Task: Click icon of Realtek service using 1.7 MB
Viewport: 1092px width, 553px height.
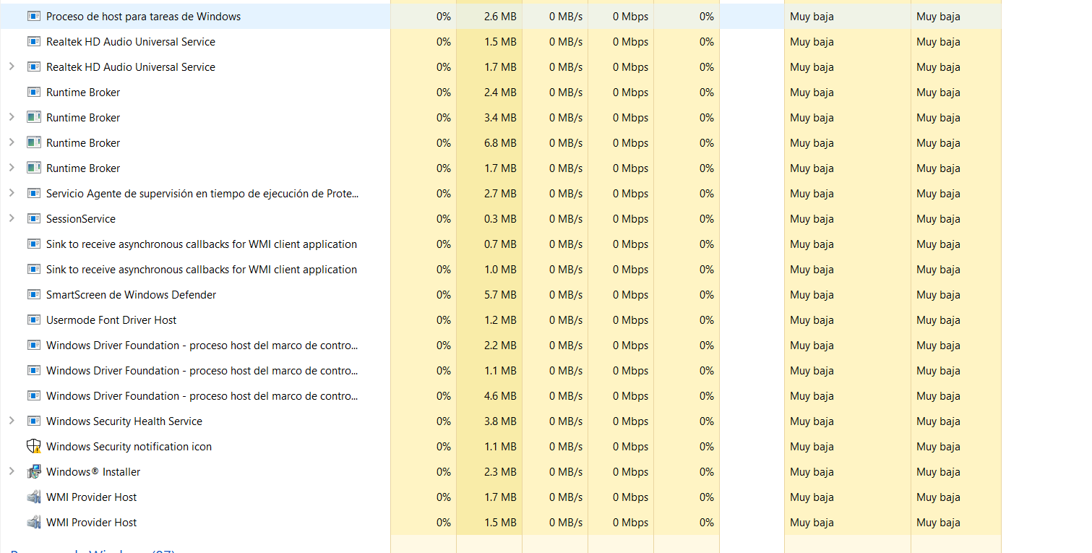Action: coord(33,67)
